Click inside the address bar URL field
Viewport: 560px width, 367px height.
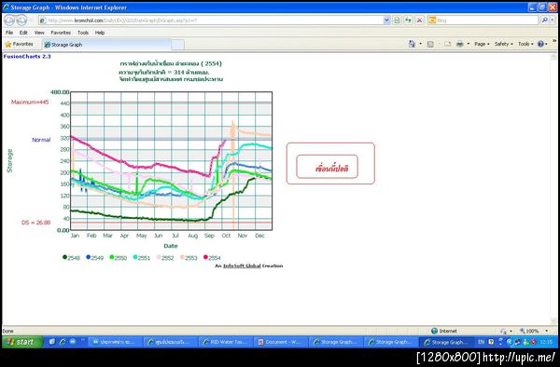point(215,20)
